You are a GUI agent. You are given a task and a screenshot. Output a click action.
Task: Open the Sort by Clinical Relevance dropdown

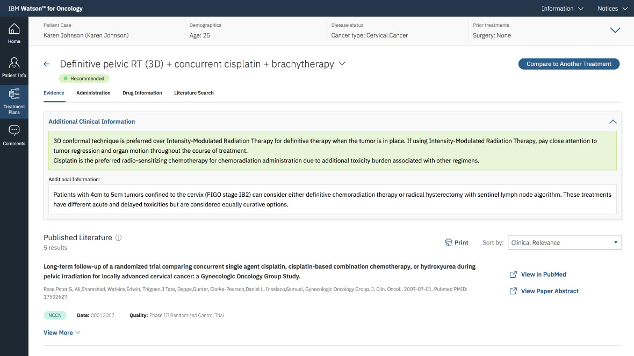tap(564, 242)
